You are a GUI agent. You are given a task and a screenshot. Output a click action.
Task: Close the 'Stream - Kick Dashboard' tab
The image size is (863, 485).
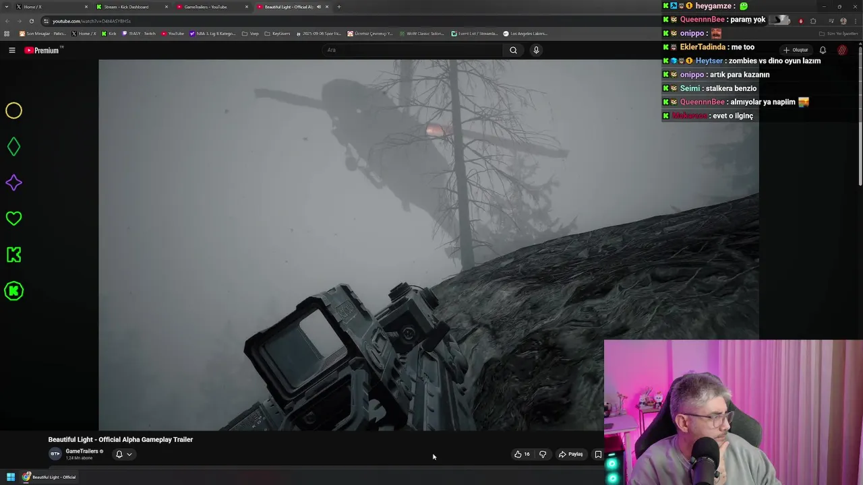pyautogui.click(x=166, y=7)
